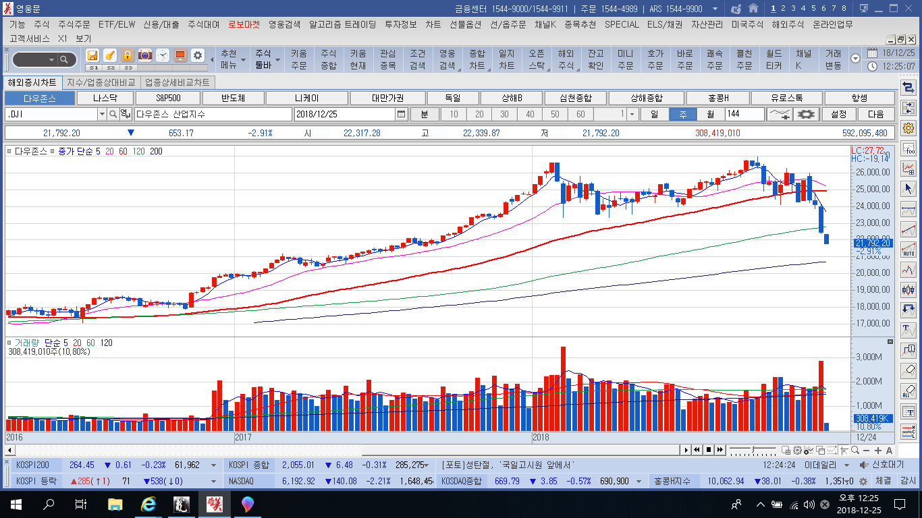Viewport: 922px width, 518px height.
Task: Switch chart period to 일 (daily)
Action: coord(654,115)
